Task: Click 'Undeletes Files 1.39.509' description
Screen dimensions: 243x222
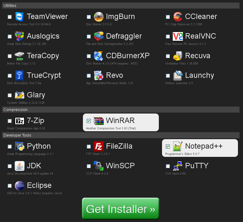Action: (x=182, y=64)
